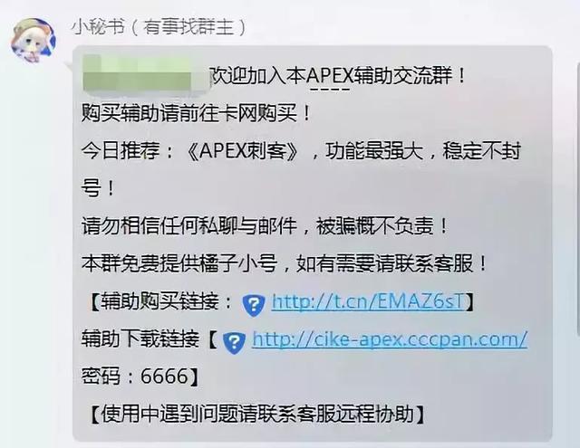Click the shield icon before cike-apex link
The height and width of the screenshot is (448, 580).
[x=234, y=343]
